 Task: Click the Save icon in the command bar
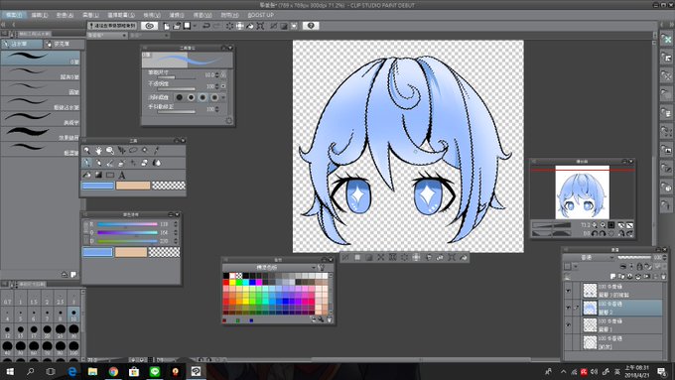pos(187,26)
